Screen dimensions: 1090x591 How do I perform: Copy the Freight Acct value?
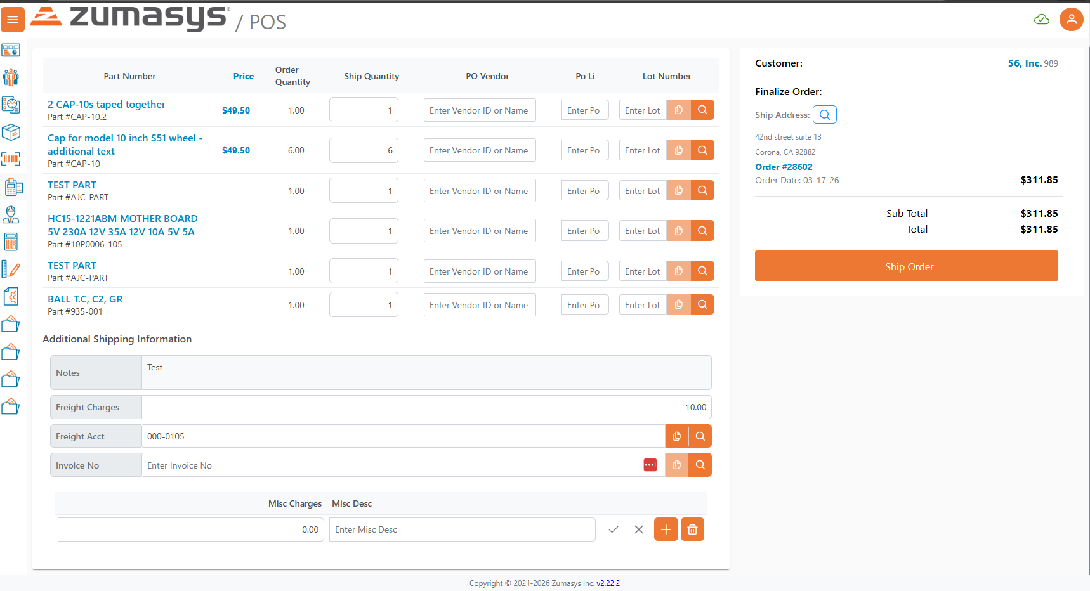click(677, 436)
